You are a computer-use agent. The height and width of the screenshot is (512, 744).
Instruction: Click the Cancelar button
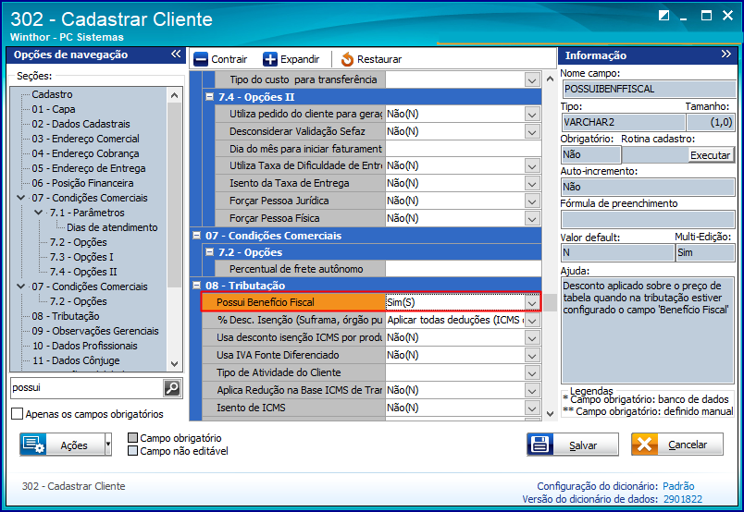(677, 445)
